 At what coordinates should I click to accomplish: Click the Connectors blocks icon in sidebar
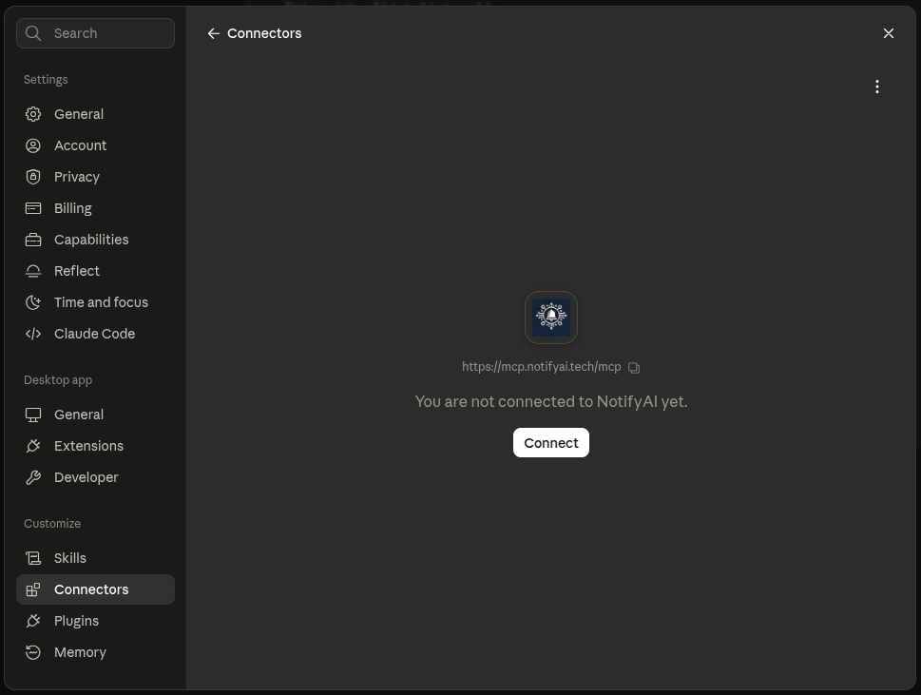[x=33, y=589]
